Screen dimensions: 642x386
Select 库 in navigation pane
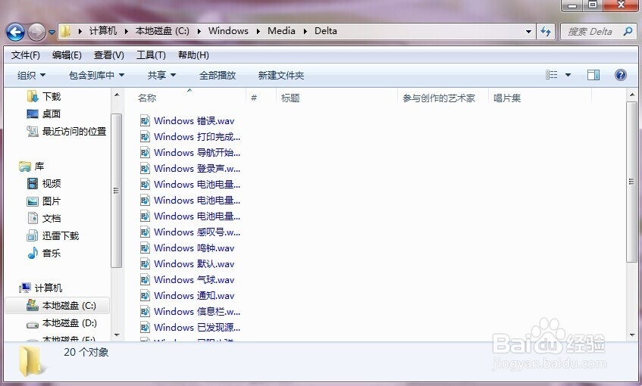(x=32, y=166)
